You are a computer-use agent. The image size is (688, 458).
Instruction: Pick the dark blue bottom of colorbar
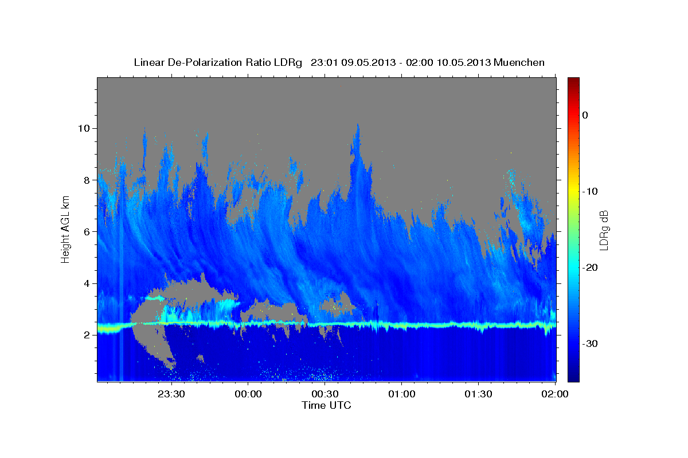pos(573,377)
